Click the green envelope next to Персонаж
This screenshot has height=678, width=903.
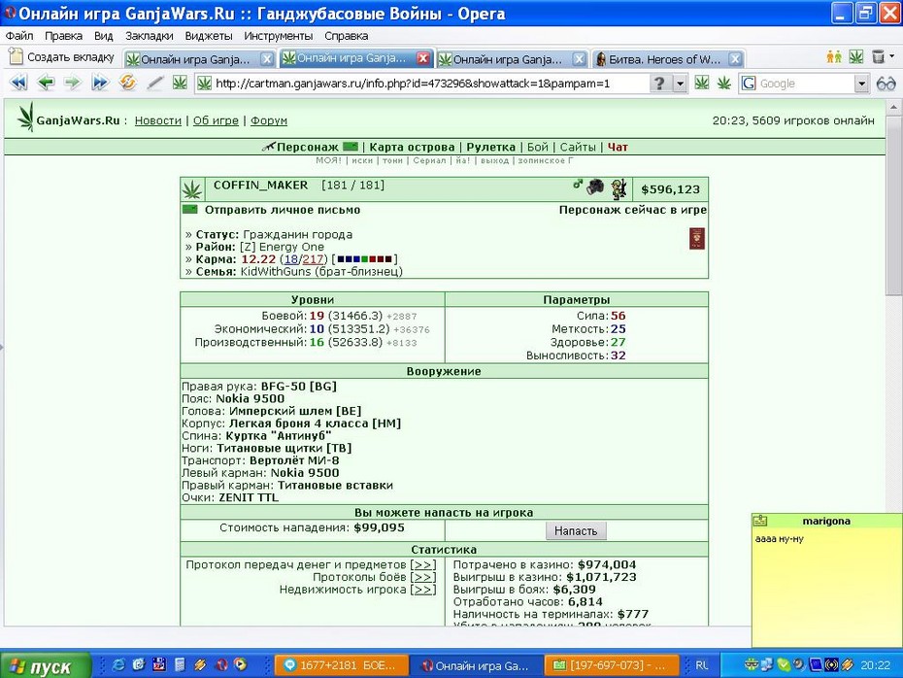[351, 147]
